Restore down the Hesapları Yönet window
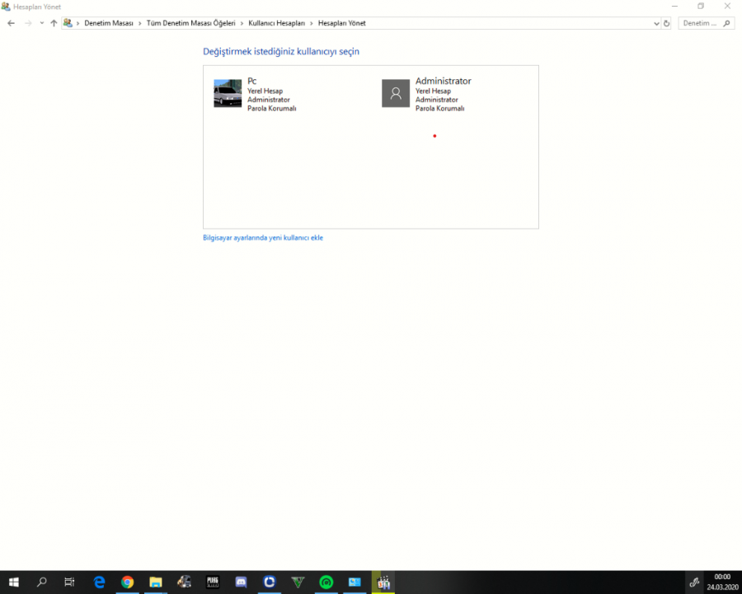Viewport: 742px width, 594px height. pyautogui.click(x=701, y=6)
